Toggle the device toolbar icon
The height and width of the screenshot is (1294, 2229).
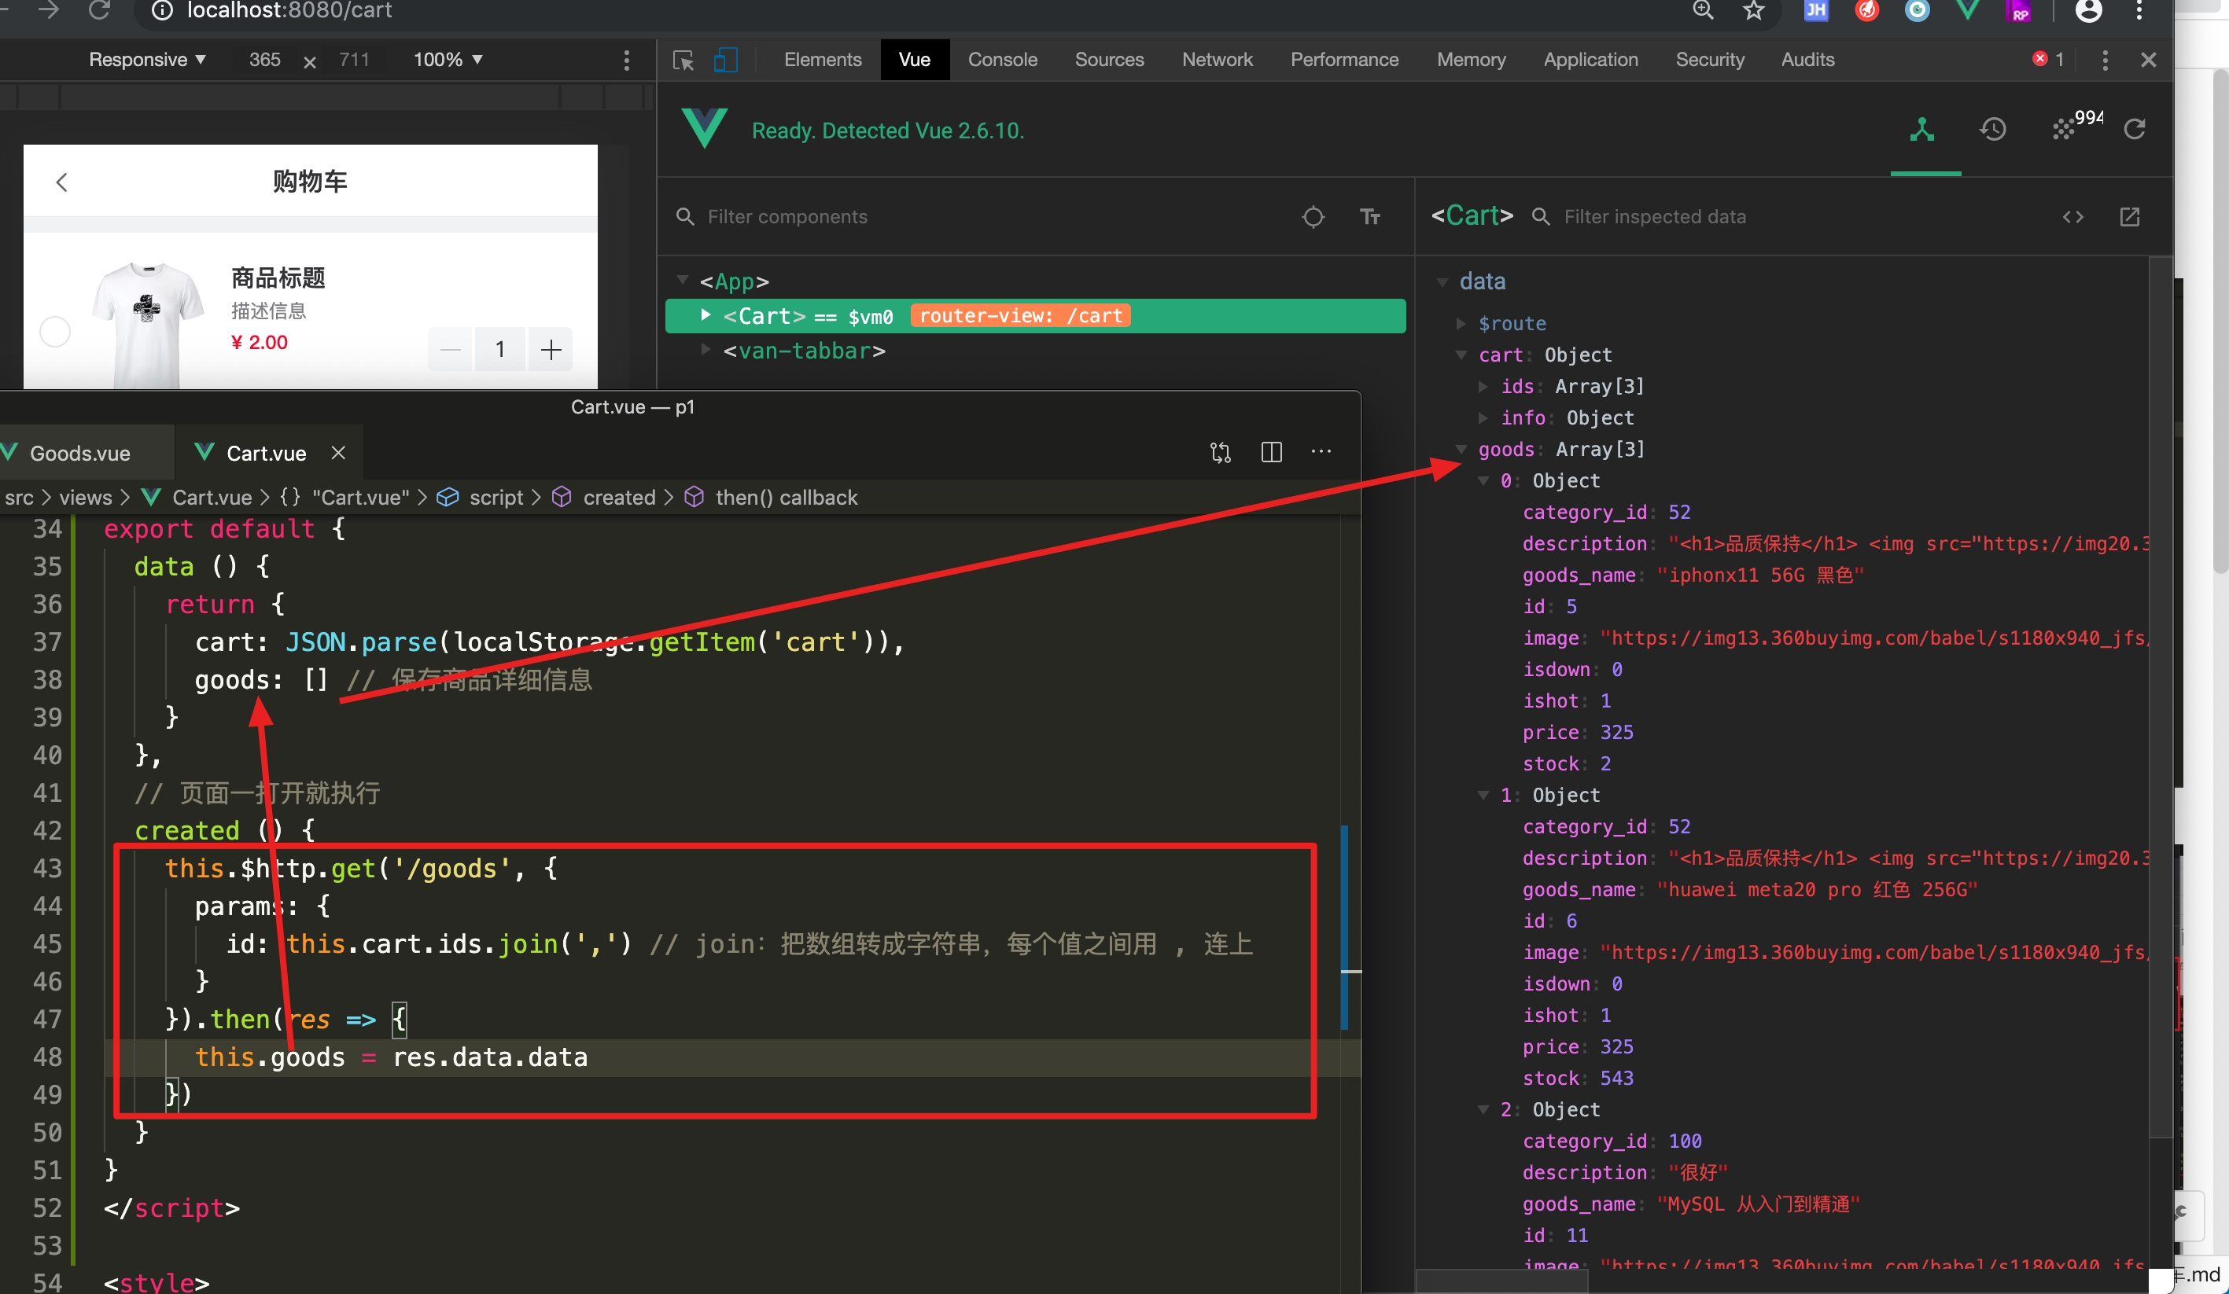coord(725,60)
